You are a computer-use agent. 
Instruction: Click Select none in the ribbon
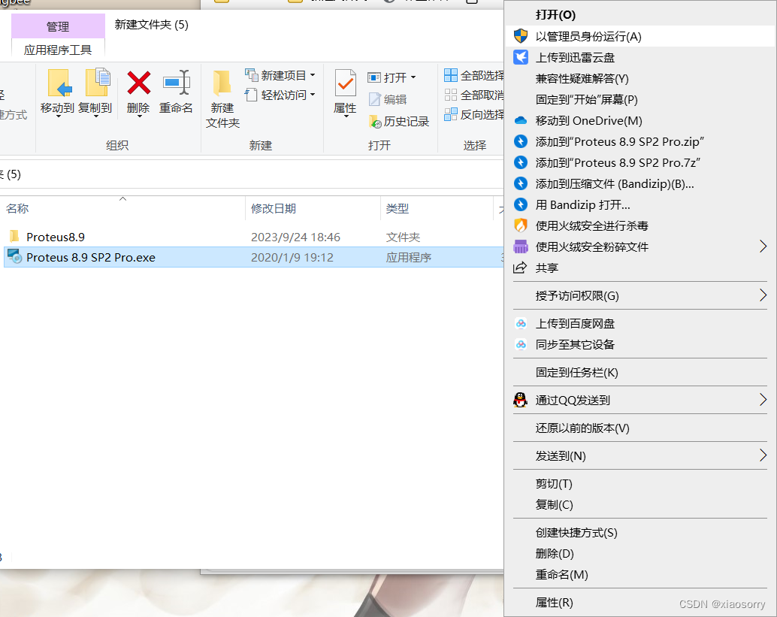474,95
